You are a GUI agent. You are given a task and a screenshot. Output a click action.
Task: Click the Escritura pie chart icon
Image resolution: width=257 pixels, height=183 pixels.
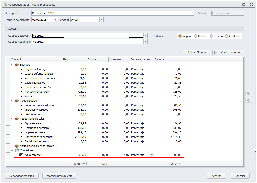coord(17,65)
